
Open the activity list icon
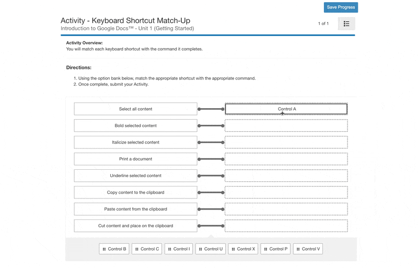pyautogui.click(x=346, y=24)
